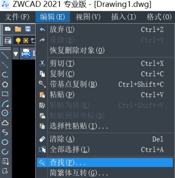Select the Revision Cloud tool

coord(5,123)
